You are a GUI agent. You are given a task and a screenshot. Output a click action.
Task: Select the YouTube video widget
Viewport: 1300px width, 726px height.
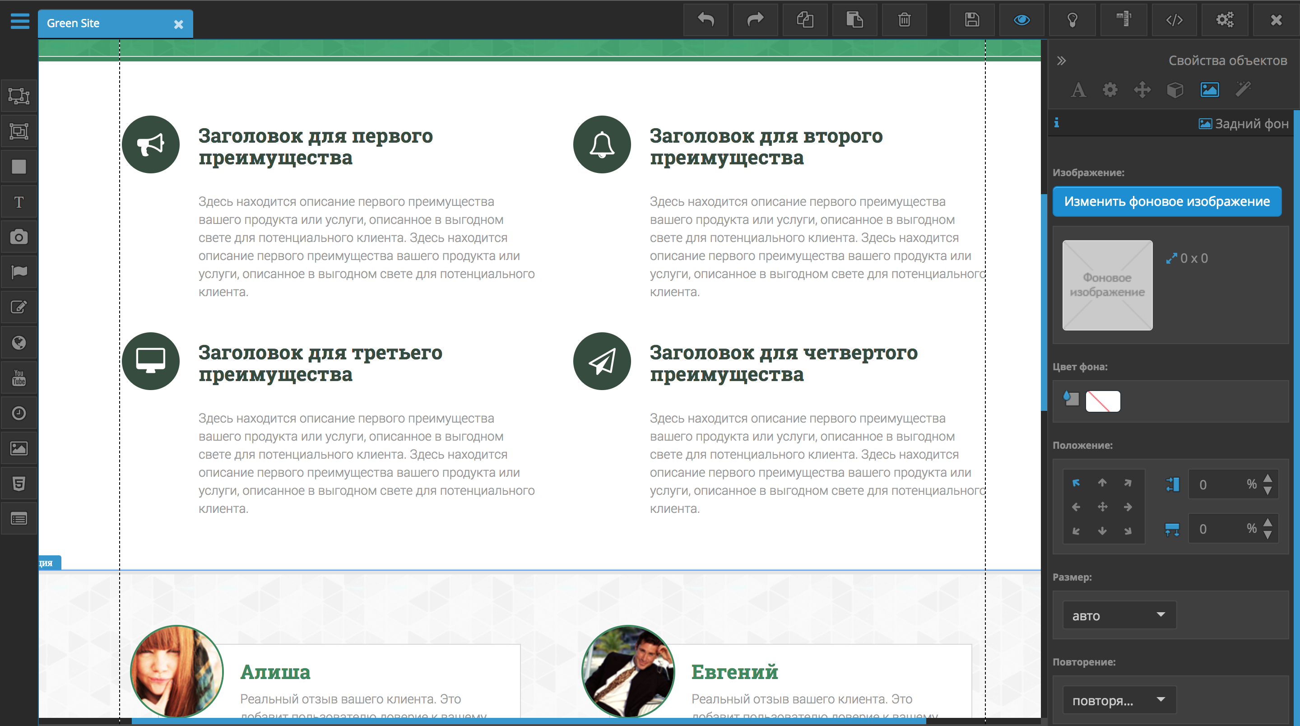(19, 377)
